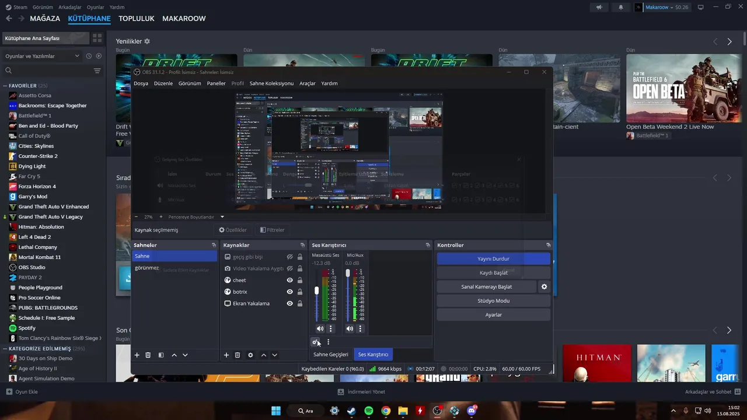Viewport: 747px width, 420px height.
Task: Show hidden icons in Windows system tray
Action: pyautogui.click(x=673, y=411)
